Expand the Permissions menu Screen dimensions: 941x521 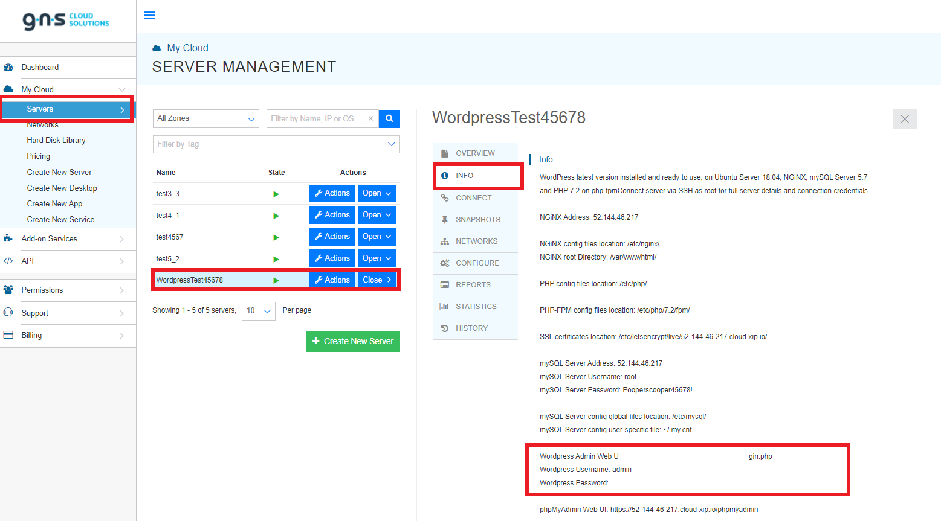[68, 290]
